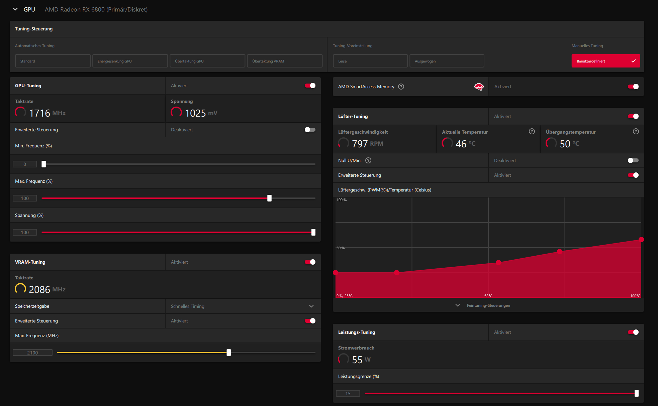
Task: Select the Übertaktung GPU preset
Action: 207,61
